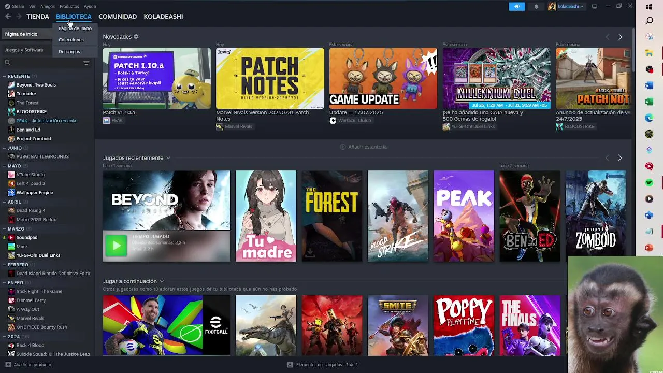Click the Añadir estantería button
The height and width of the screenshot is (373, 663).
pyautogui.click(x=363, y=147)
